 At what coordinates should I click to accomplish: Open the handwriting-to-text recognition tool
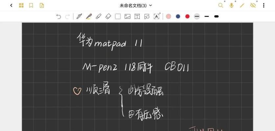pyautogui.click(x=157, y=16)
